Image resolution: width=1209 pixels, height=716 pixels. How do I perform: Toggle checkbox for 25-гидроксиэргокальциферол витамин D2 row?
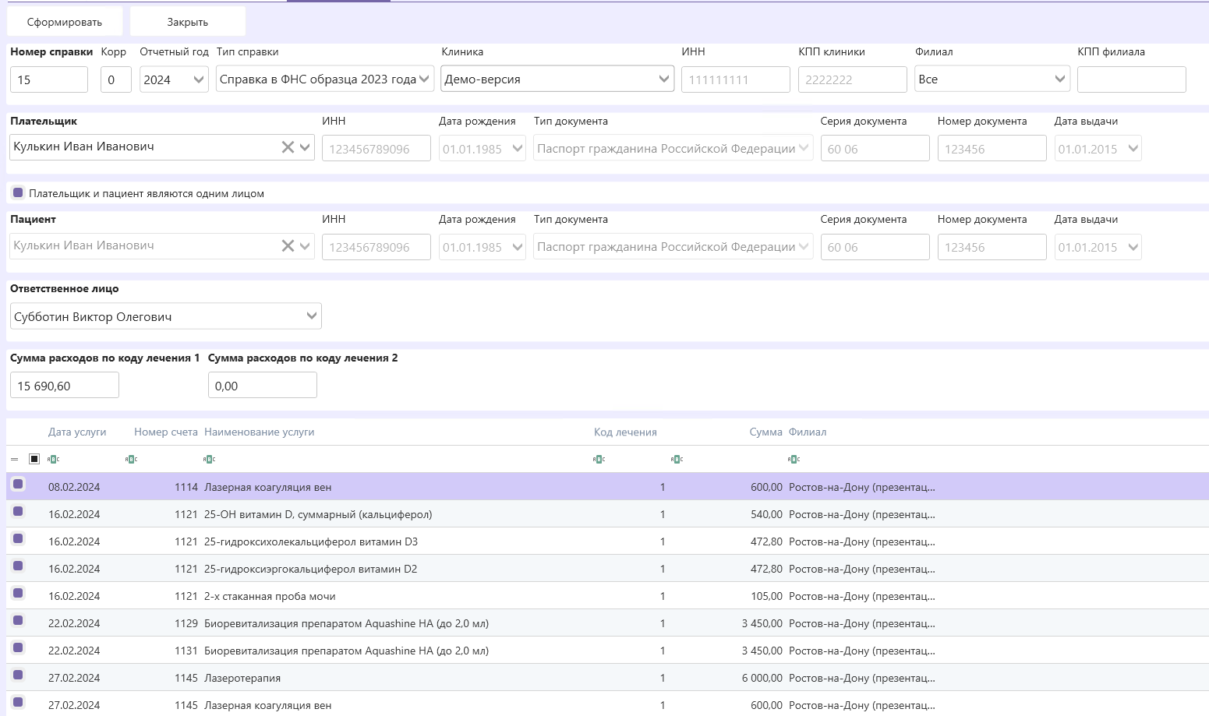pos(18,566)
